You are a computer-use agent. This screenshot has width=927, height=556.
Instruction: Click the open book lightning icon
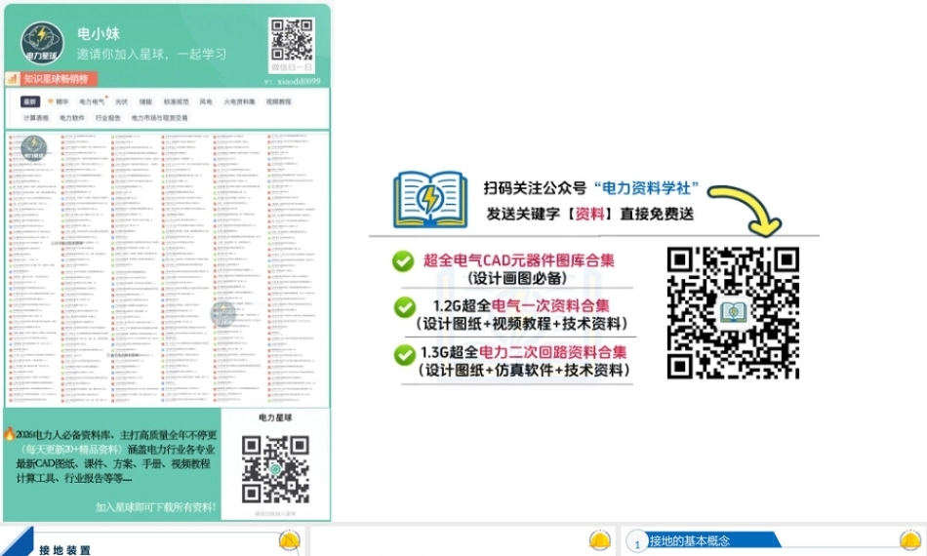pos(430,200)
